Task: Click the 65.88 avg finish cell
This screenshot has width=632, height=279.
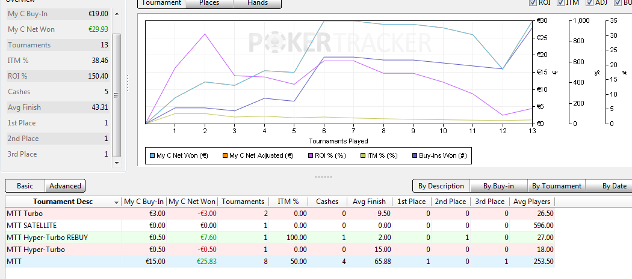Action: [x=382, y=262]
